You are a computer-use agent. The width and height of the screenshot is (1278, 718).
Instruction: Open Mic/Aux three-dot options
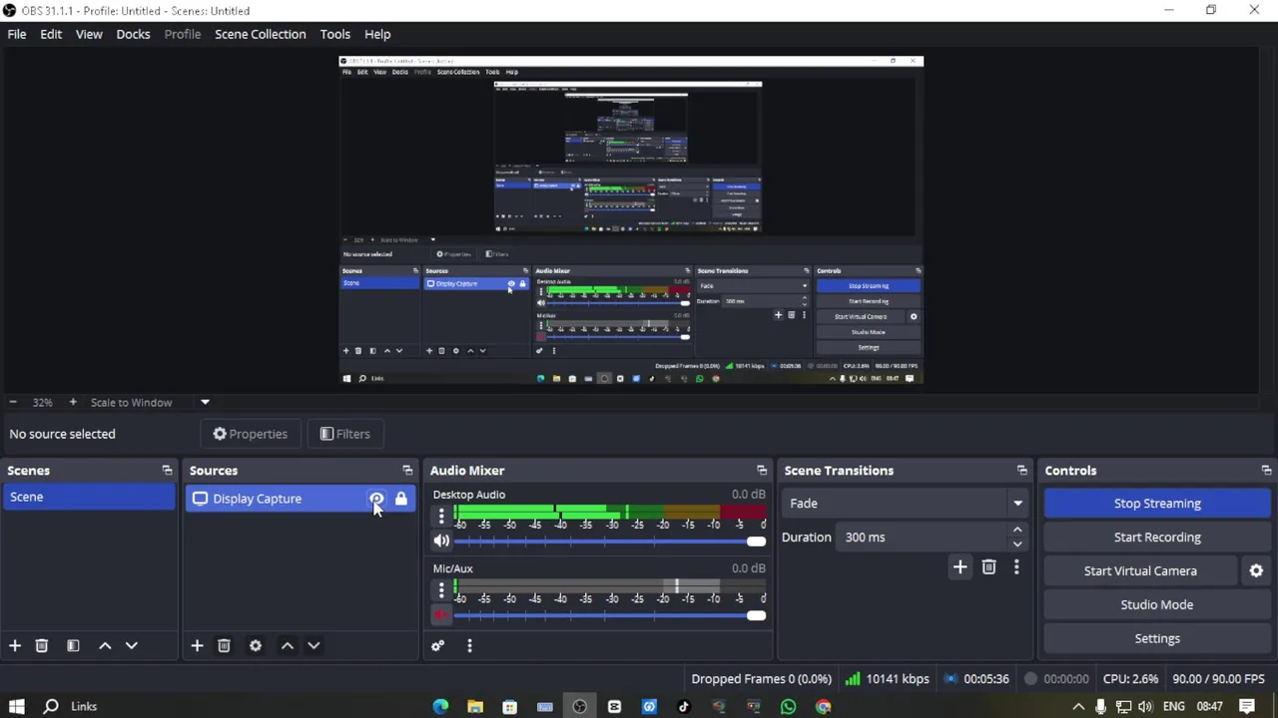441,590
